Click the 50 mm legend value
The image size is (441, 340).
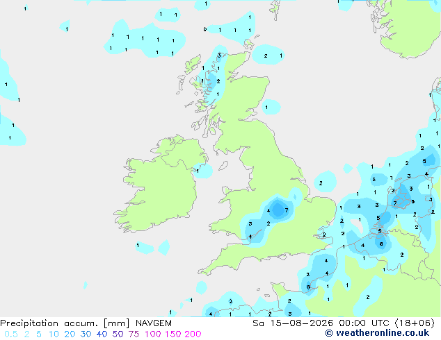coord(118,334)
